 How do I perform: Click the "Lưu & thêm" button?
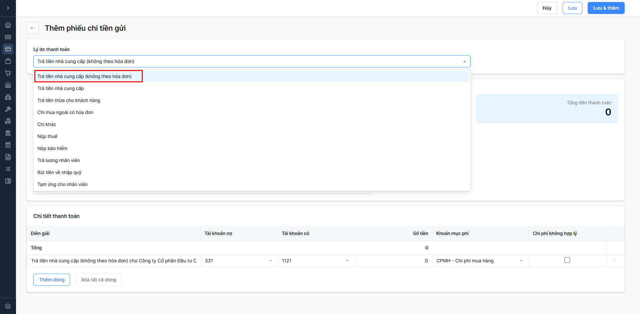606,8
